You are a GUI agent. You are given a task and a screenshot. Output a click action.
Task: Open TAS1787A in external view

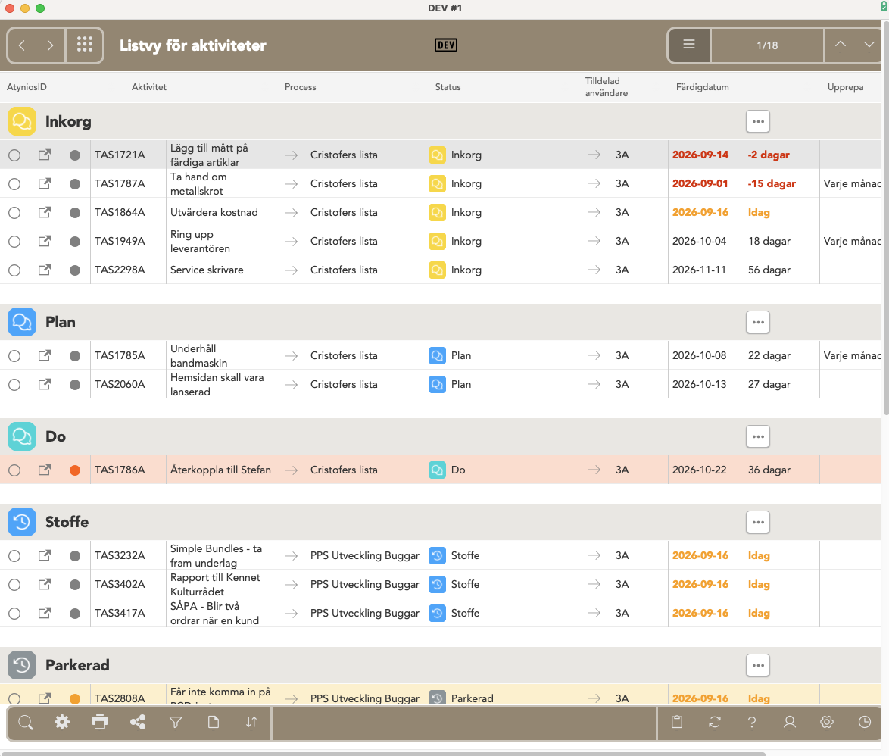(44, 184)
